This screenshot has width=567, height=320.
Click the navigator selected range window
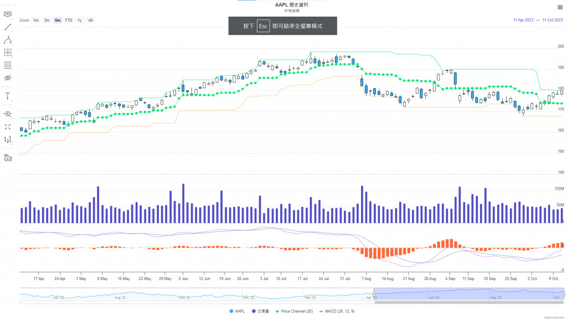(x=468, y=294)
